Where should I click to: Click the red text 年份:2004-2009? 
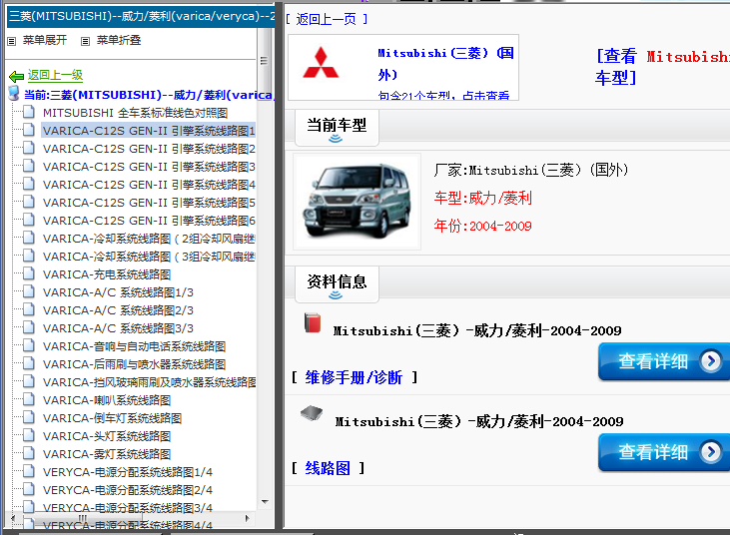click(x=482, y=227)
